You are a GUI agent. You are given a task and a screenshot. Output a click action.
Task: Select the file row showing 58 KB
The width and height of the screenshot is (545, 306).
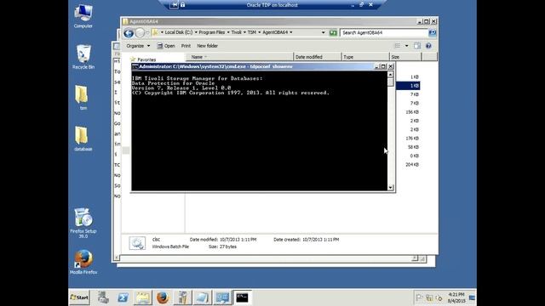point(408,147)
